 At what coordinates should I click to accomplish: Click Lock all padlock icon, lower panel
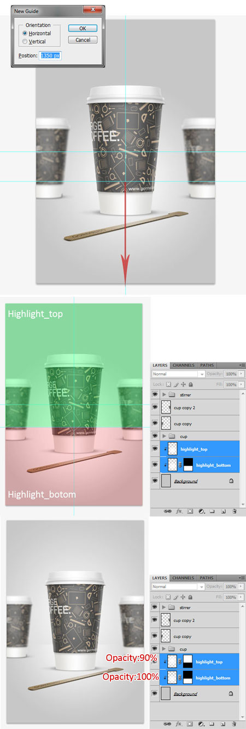tap(190, 597)
